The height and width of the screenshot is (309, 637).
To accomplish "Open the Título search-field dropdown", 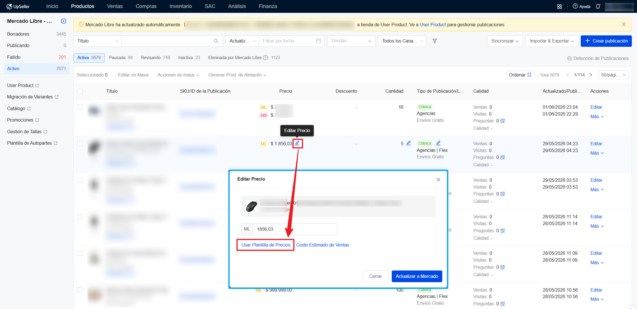I will tap(97, 41).
